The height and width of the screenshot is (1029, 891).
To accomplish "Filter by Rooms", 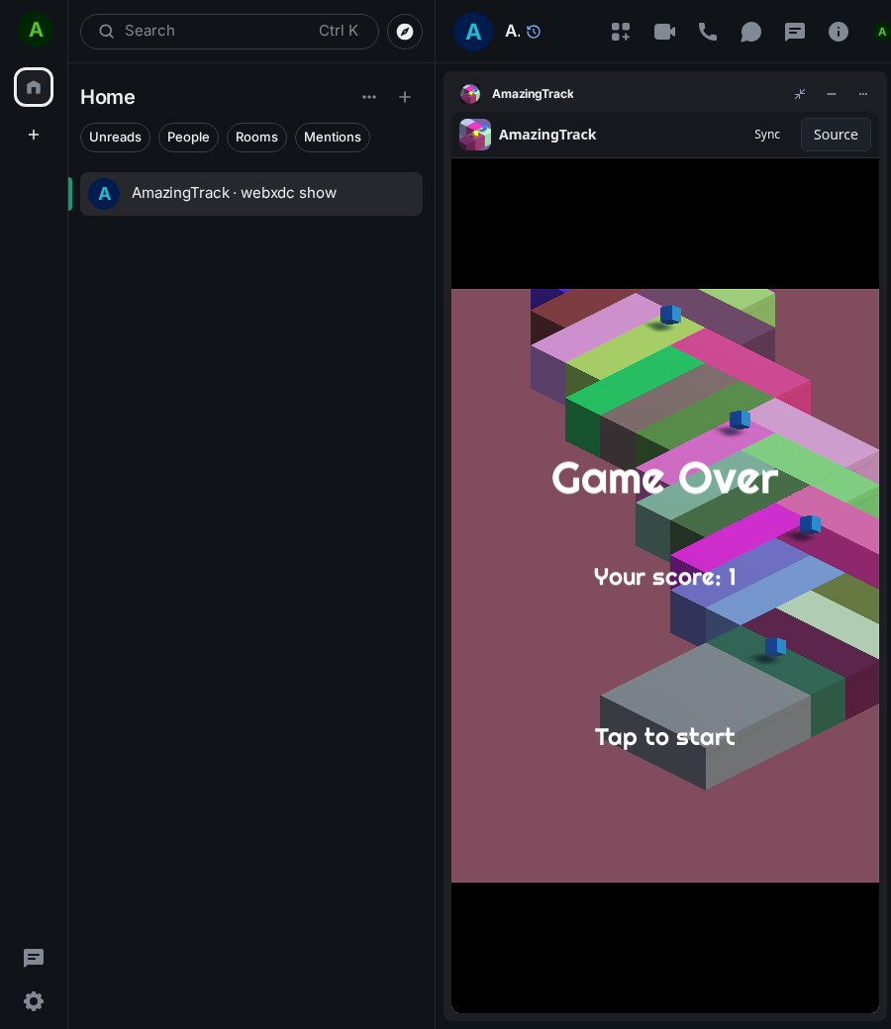I will 256,138.
